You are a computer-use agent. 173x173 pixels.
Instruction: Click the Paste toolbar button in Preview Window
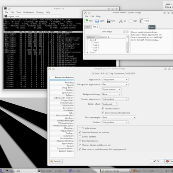145,21
